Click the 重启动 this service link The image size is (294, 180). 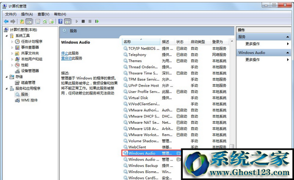pos(66,58)
